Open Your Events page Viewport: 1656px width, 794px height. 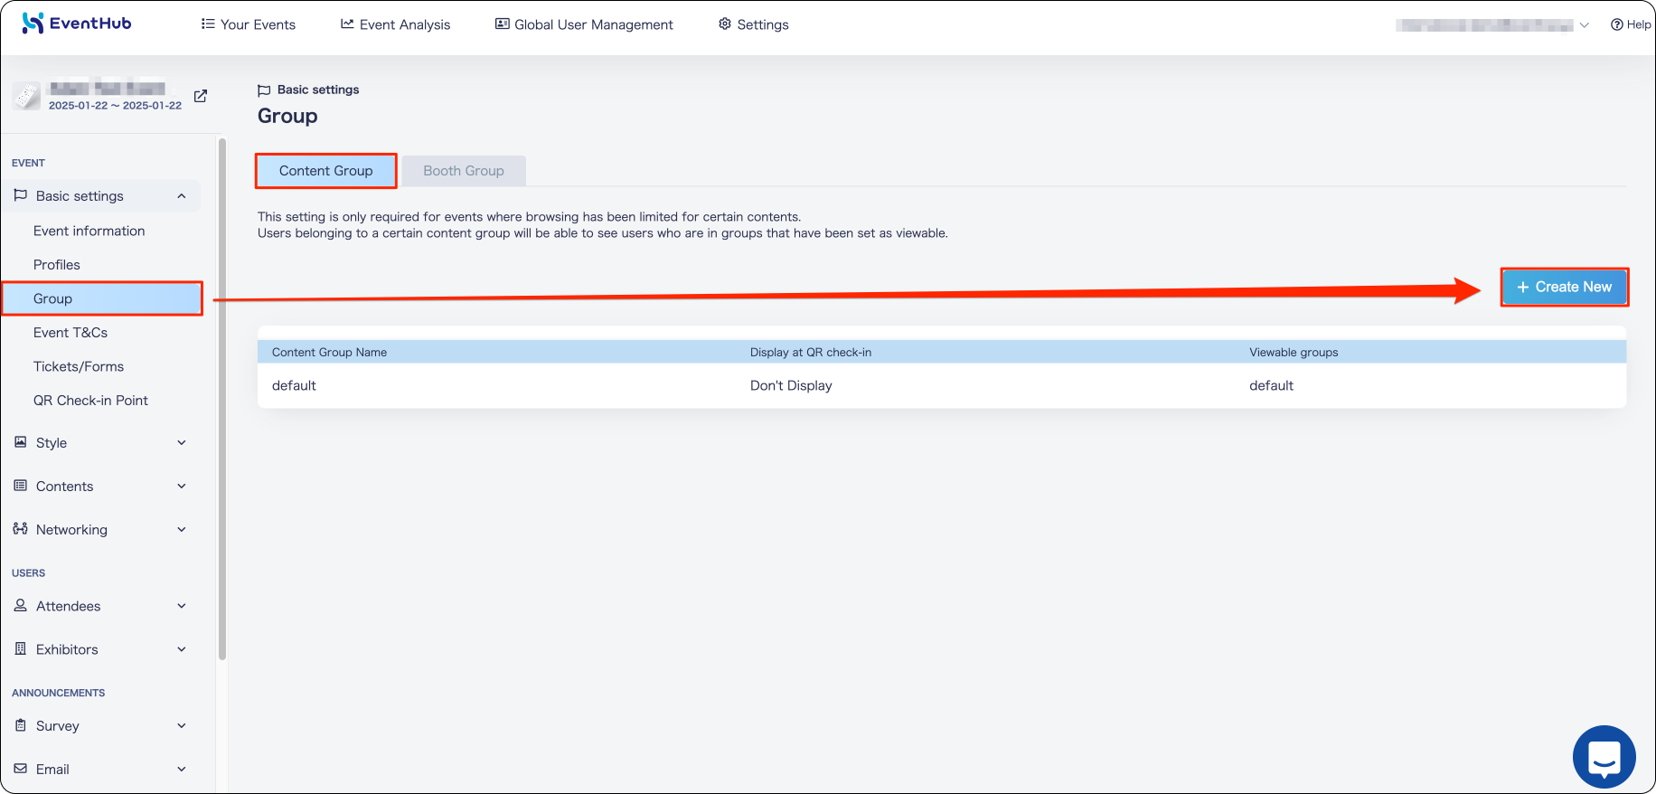(x=249, y=24)
